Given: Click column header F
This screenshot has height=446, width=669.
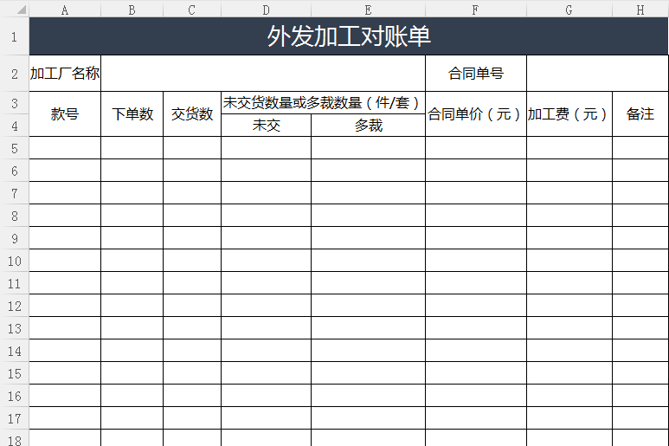Looking at the screenshot, I should pos(475,10).
